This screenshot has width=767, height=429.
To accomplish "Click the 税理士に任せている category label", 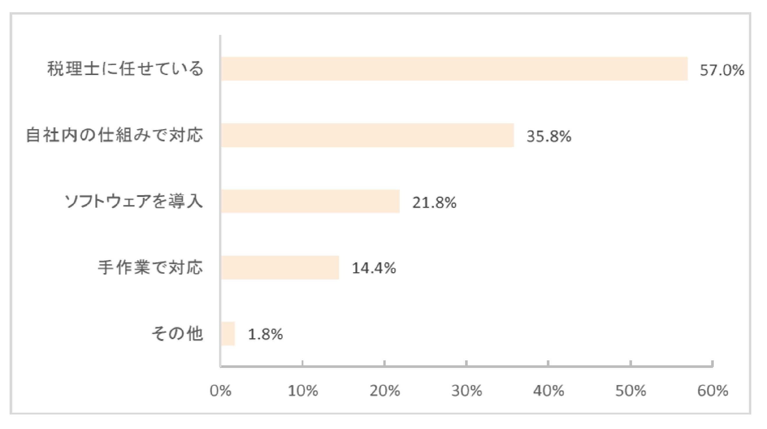I will pyautogui.click(x=125, y=69).
